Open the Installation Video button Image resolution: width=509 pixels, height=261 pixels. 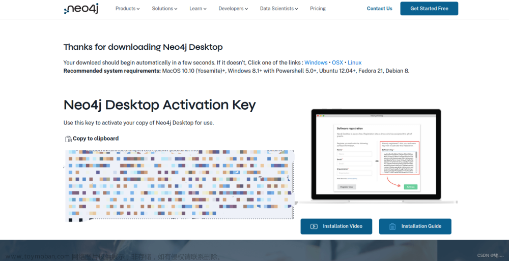pos(336,226)
